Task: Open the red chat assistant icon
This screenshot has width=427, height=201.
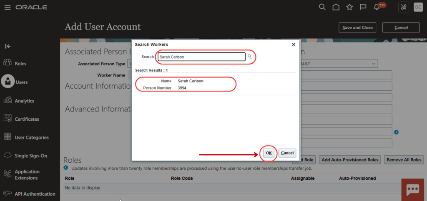Action: (x=412, y=189)
